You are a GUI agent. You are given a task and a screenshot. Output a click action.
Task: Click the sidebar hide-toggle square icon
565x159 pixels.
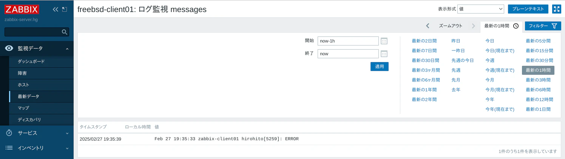[x=65, y=9]
